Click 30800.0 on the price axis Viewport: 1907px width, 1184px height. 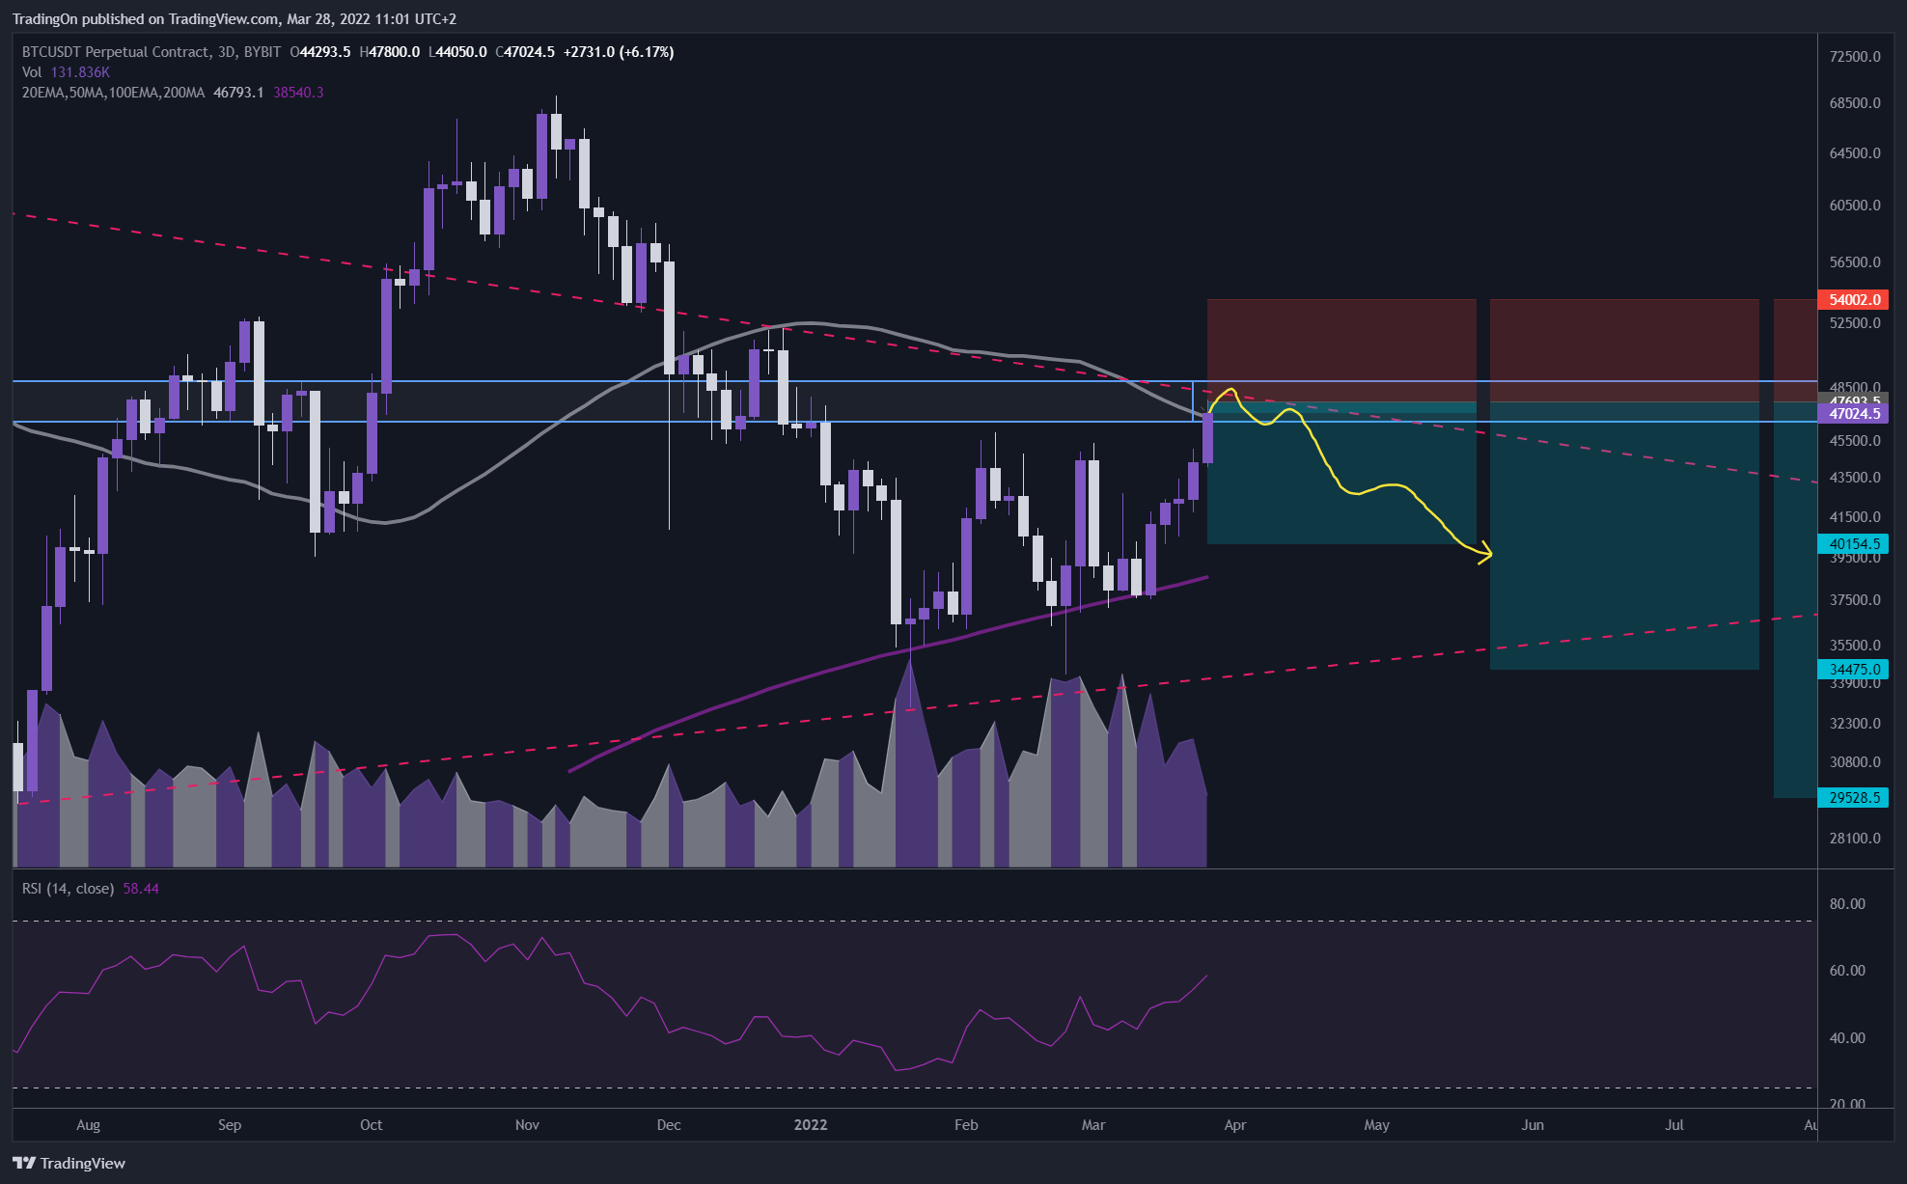[1855, 762]
